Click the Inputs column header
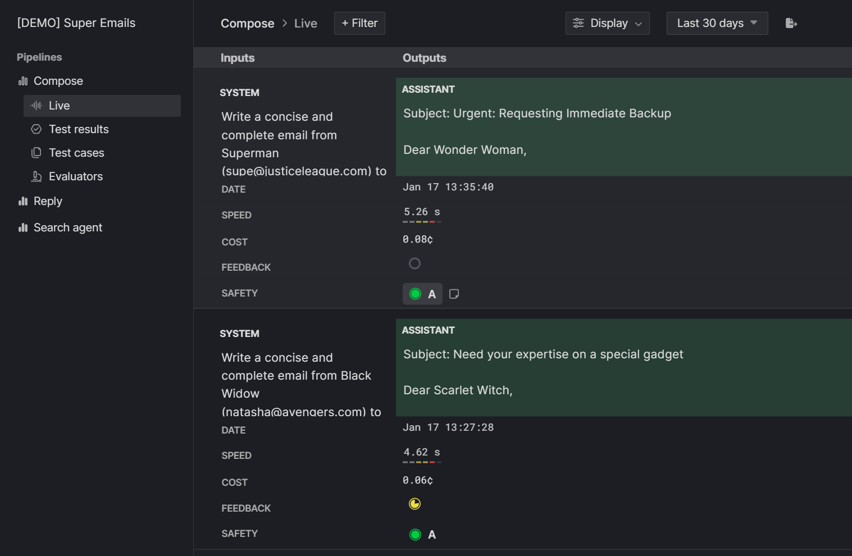This screenshot has height=556, width=852. tap(238, 58)
